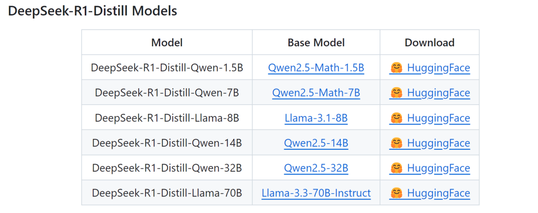The height and width of the screenshot is (213, 538).
Task: Click the hugging face emoji in Qwen-7B row
Action: coord(396,93)
